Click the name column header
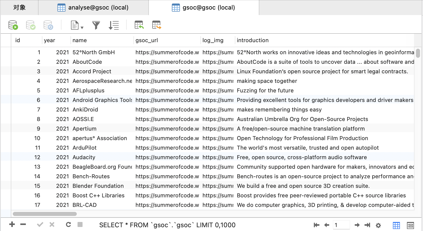 tap(102, 40)
